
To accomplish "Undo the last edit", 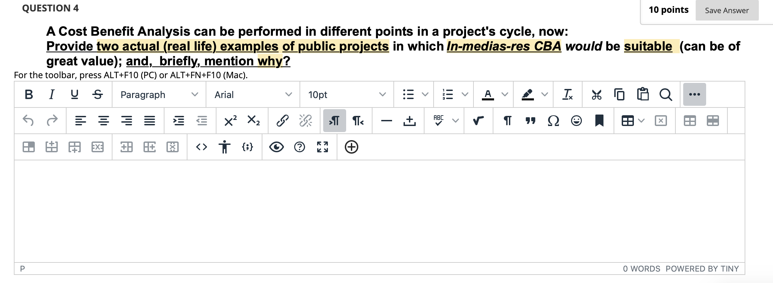I will pos(28,121).
